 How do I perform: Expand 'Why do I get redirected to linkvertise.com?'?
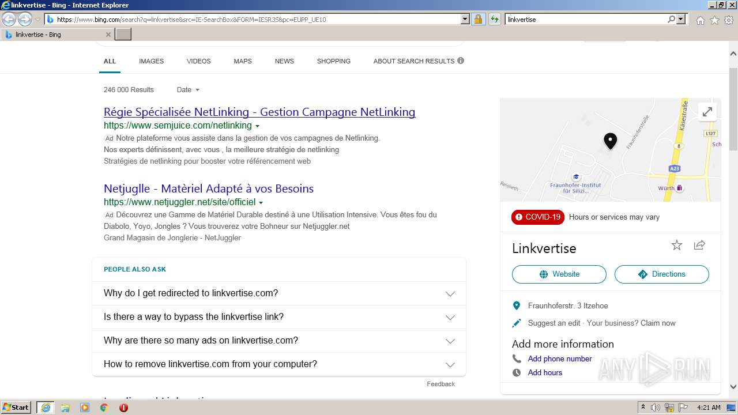click(x=279, y=293)
